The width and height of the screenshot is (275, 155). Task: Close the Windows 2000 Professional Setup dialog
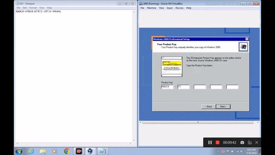point(247,39)
